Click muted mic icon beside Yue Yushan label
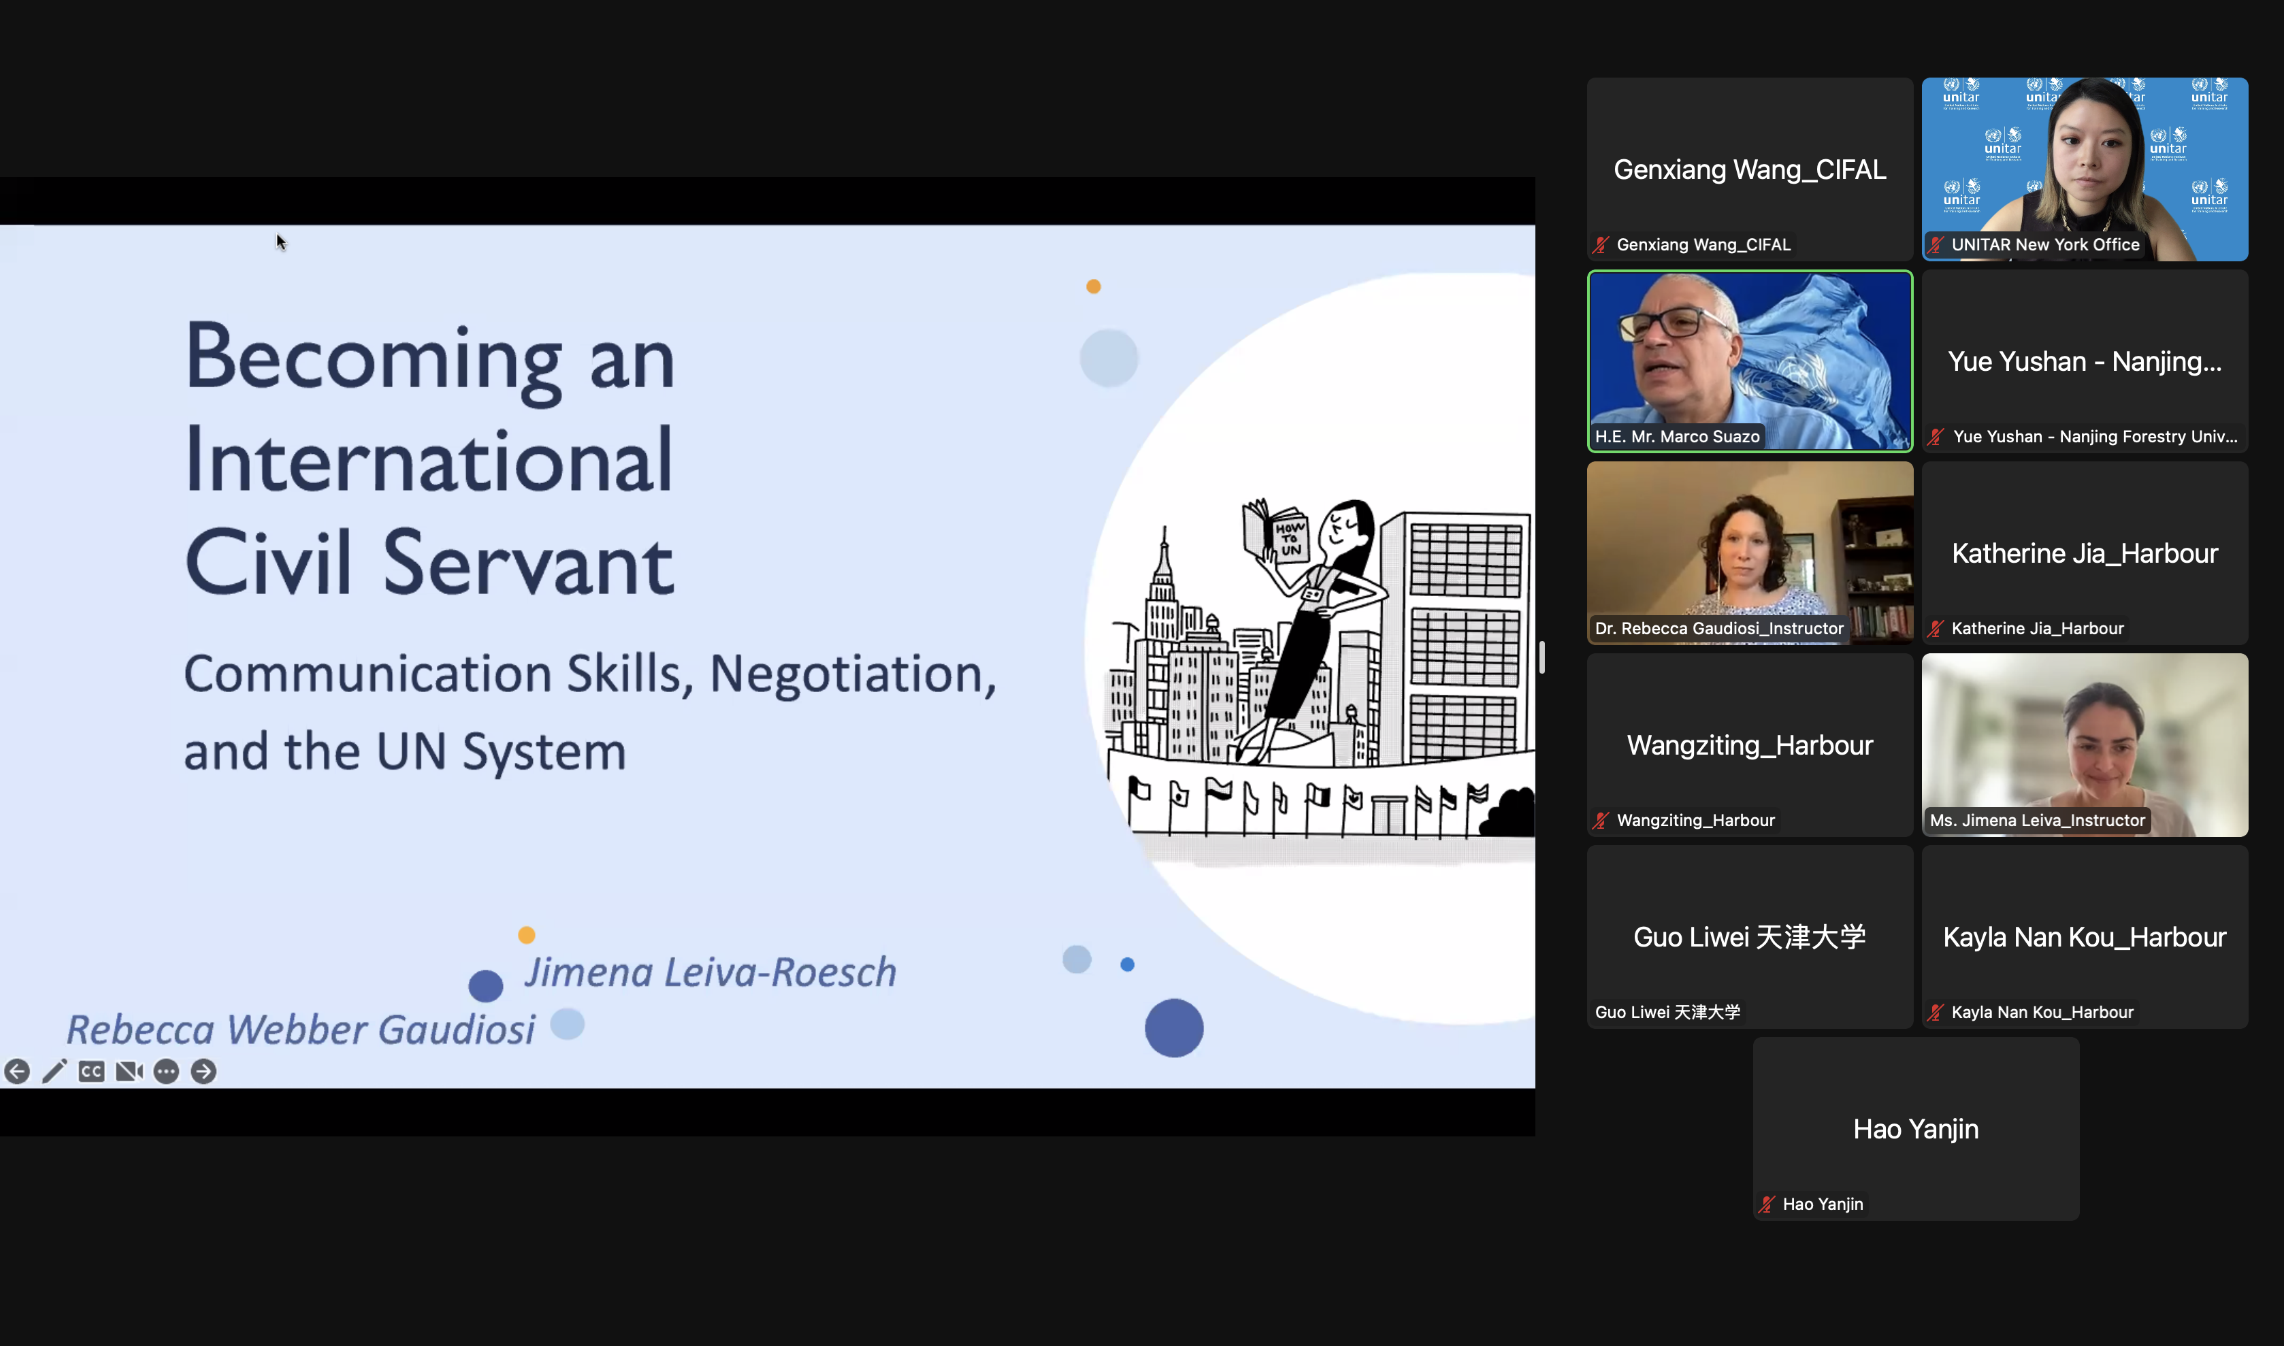2284x1346 pixels. pyautogui.click(x=1936, y=437)
